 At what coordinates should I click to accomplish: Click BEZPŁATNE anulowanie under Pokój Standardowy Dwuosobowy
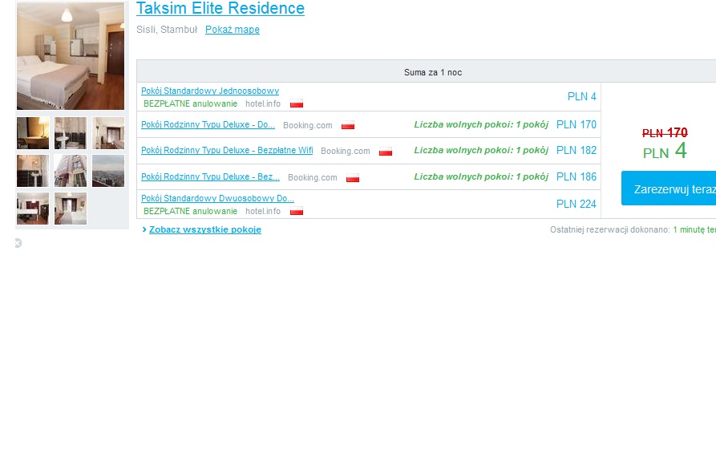pos(190,211)
